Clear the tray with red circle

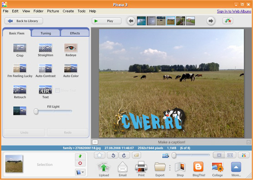pyautogui.click(x=80, y=163)
